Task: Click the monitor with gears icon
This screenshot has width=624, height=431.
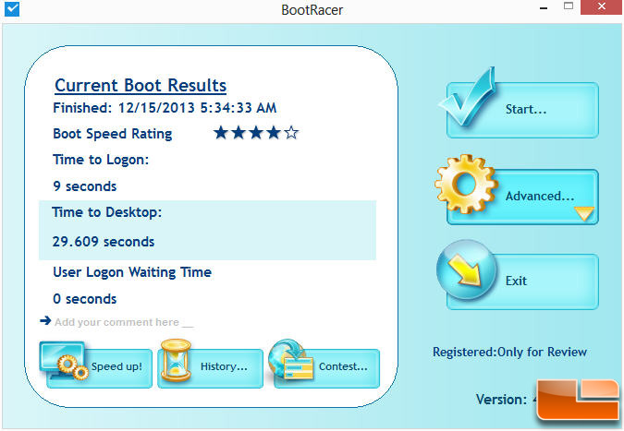Action: (64, 360)
